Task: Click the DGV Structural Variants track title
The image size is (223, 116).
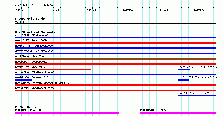Action: [35, 32]
